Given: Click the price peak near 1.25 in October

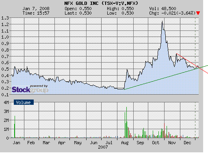Looking at the screenshot, I should 162,22.
